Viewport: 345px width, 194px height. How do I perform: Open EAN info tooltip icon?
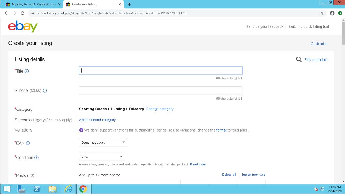[x=28, y=143]
